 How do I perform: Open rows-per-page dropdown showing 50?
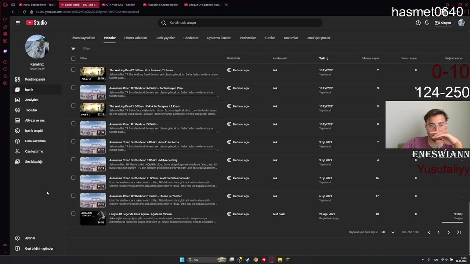(388, 232)
